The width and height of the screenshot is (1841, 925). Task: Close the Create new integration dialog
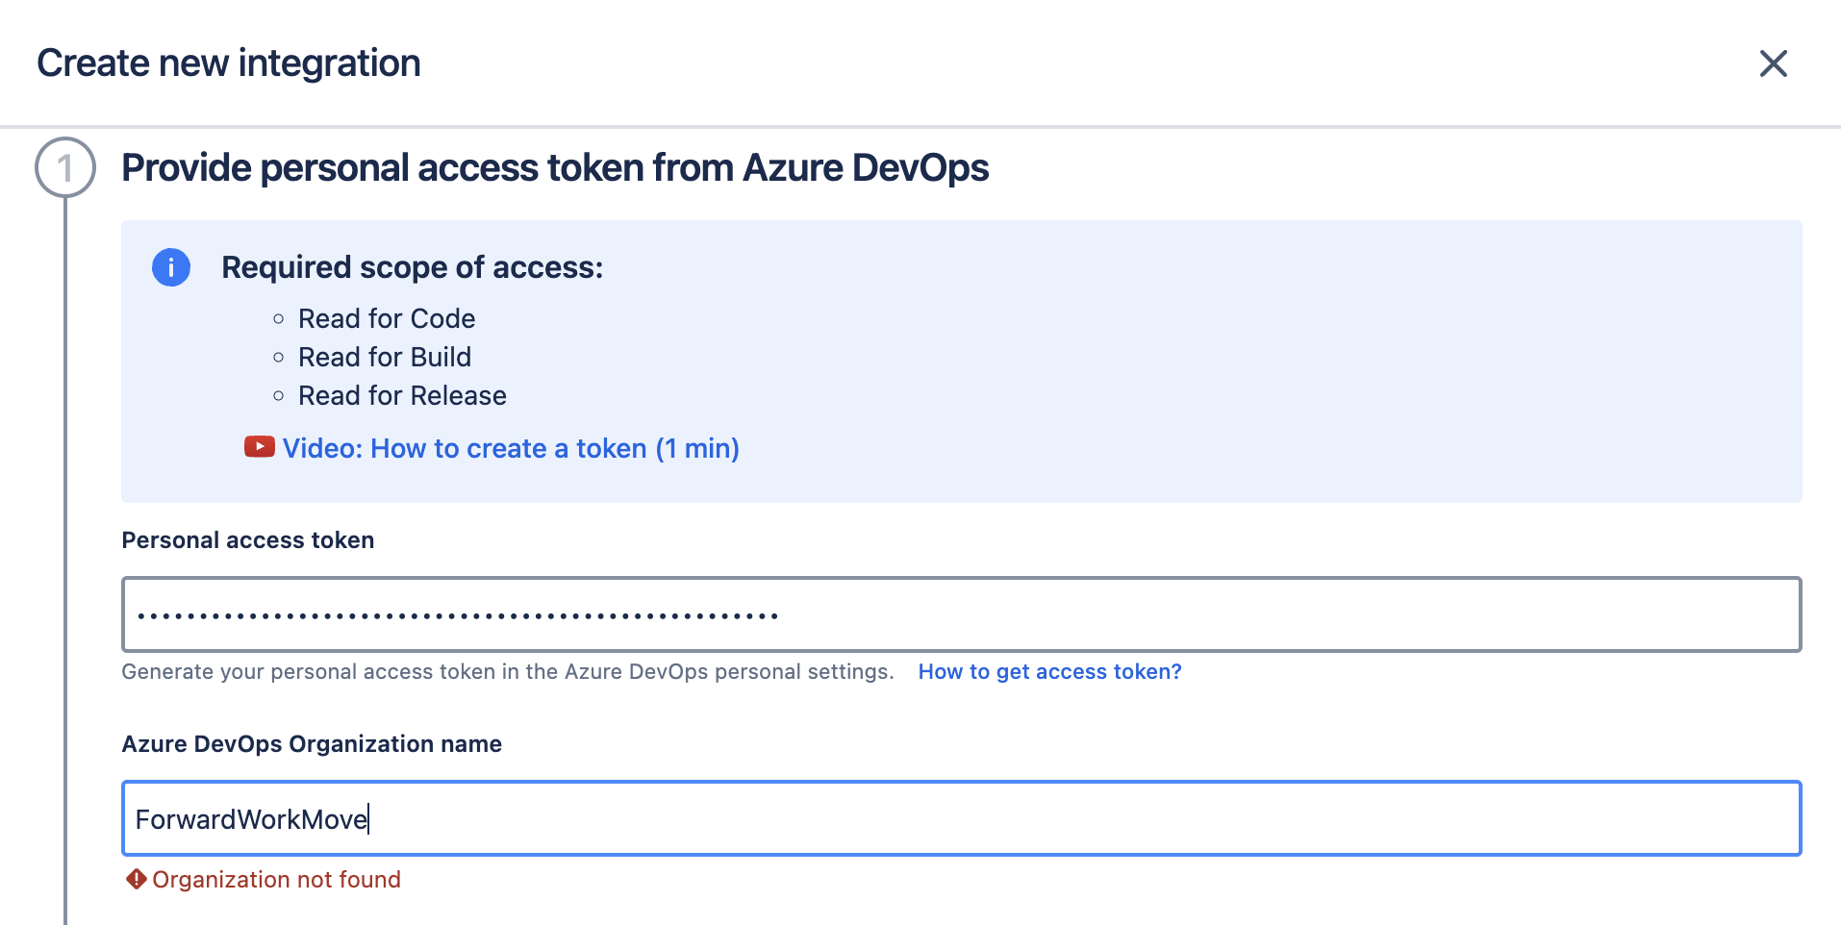1773,63
